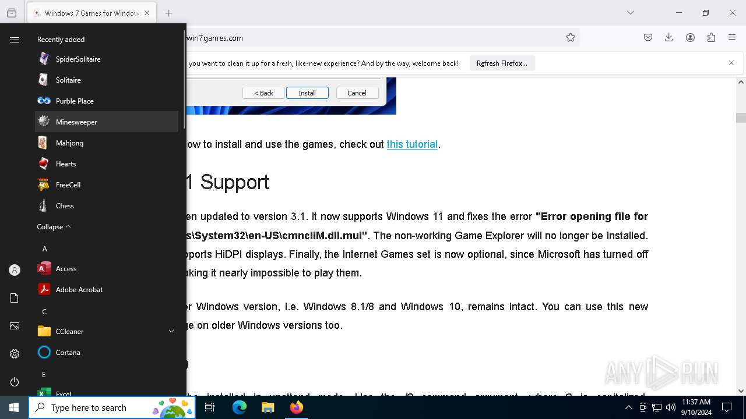Click the Windows Start button
The width and height of the screenshot is (746, 419).
point(14,407)
